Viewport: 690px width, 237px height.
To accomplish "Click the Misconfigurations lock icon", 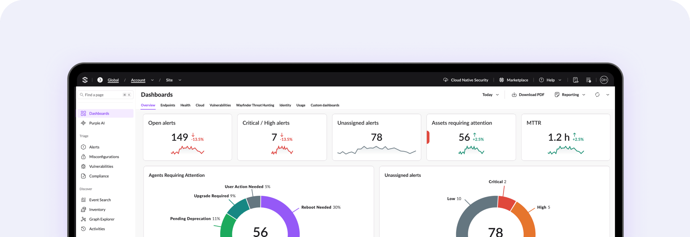I will pos(83,157).
